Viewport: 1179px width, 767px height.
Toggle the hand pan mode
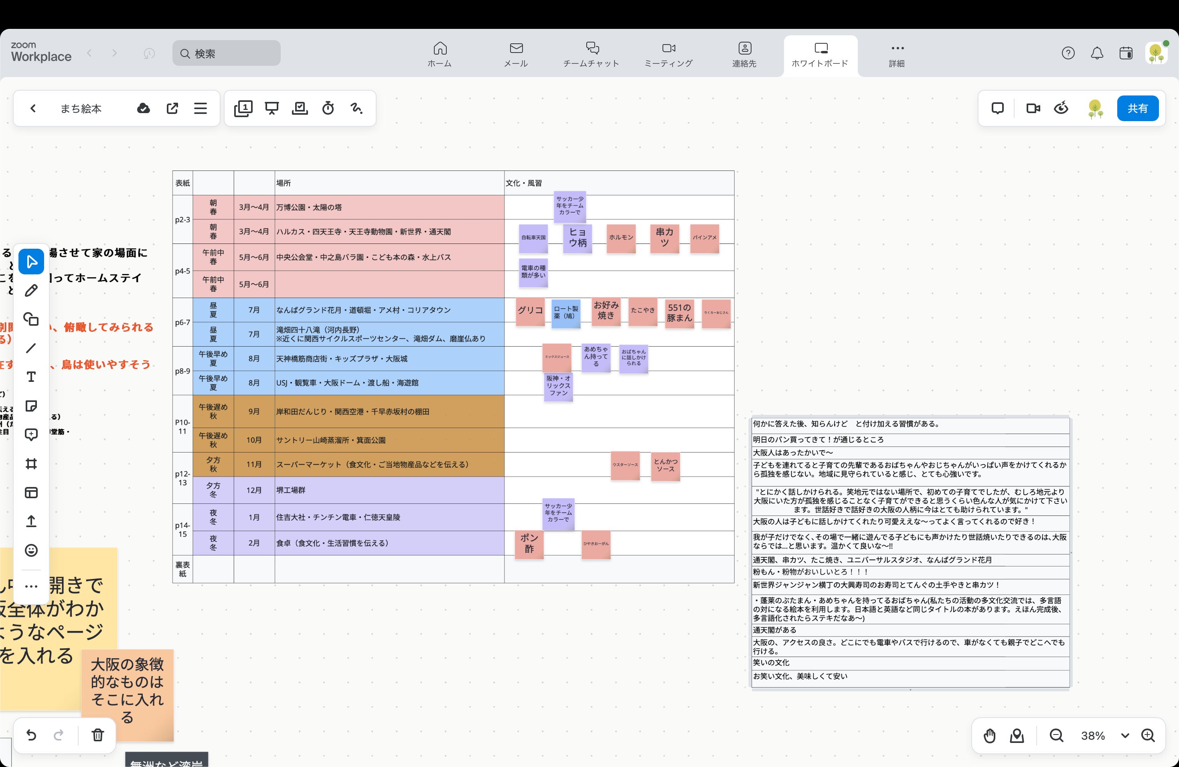(x=989, y=736)
